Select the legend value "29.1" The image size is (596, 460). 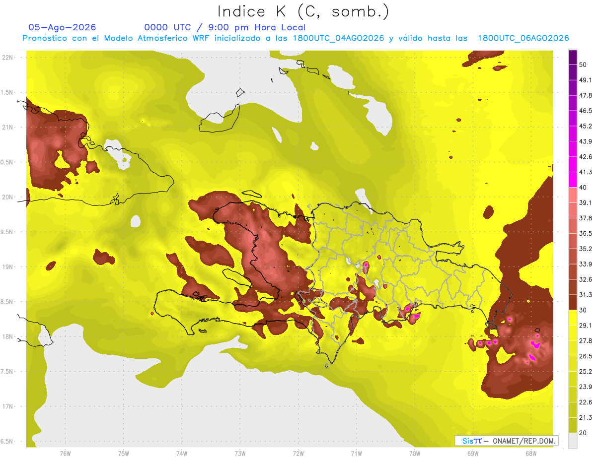pyautogui.click(x=586, y=326)
